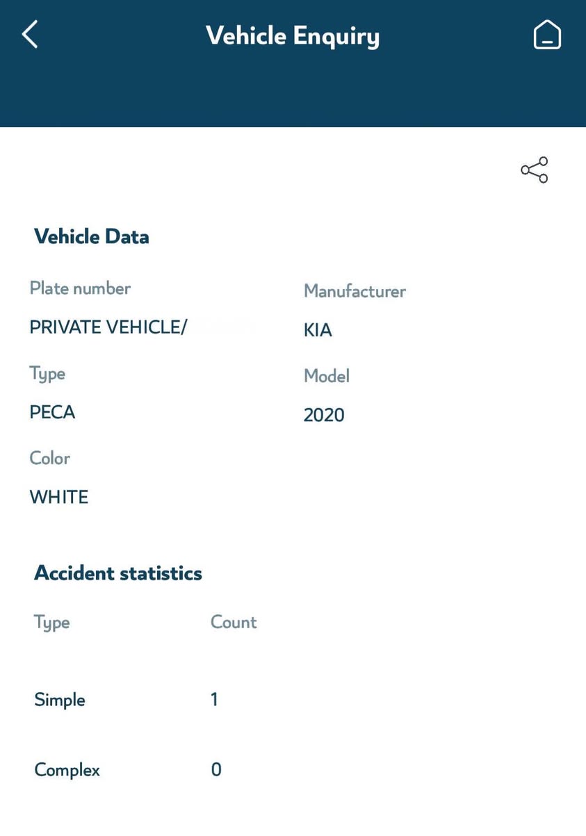Click the Color label
Viewport: 586px width, 836px height.
coord(49,459)
